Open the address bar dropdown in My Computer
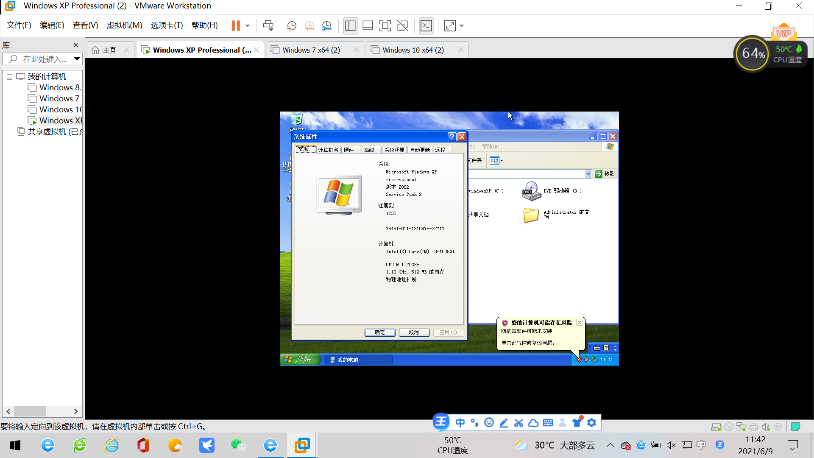This screenshot has width=814, height=458. pyautogui.click(x=588, y=174)
